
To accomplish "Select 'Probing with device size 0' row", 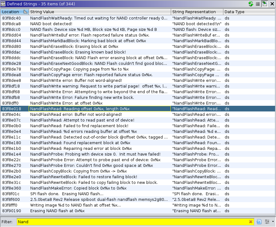I will pos(138,154).
